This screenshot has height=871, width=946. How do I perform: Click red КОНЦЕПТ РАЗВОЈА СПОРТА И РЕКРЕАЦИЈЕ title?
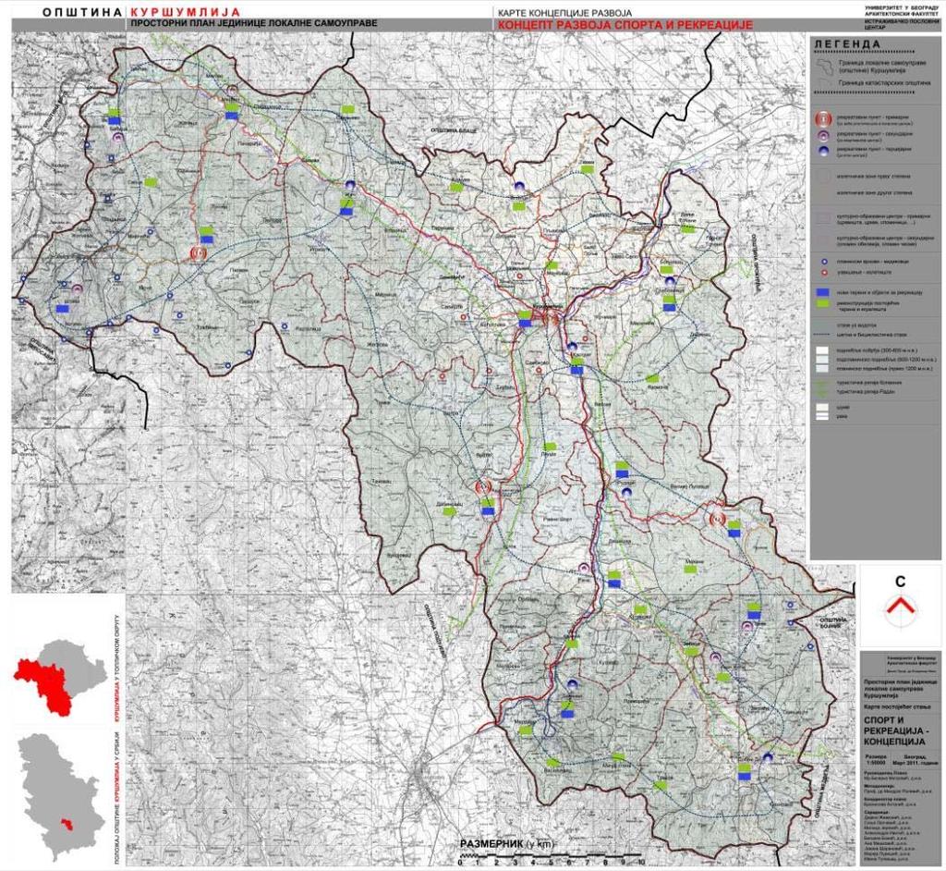coord(625,25)
